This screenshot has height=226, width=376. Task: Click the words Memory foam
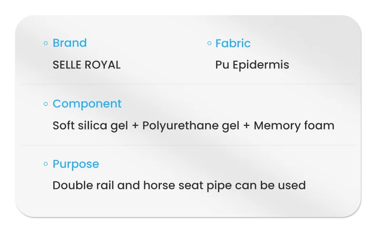click(x=294, y=125)
